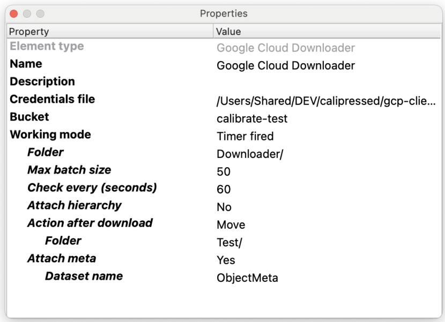Edit the Name value field
The width and height of the screenshot is (445, 322).
click(286, 66)
